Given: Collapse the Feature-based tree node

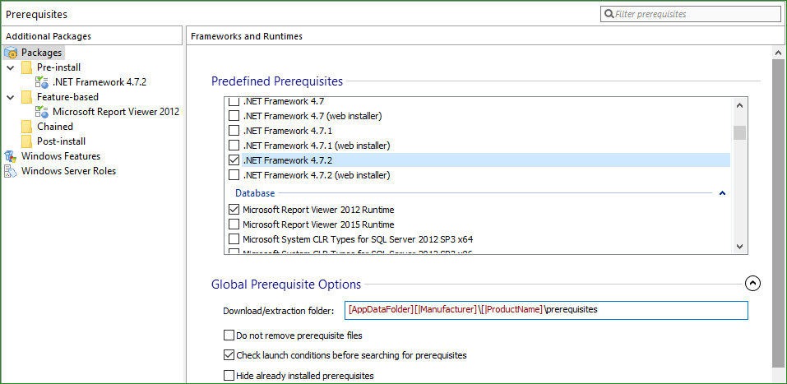Looking at the screenshot, I should [11, 97].
